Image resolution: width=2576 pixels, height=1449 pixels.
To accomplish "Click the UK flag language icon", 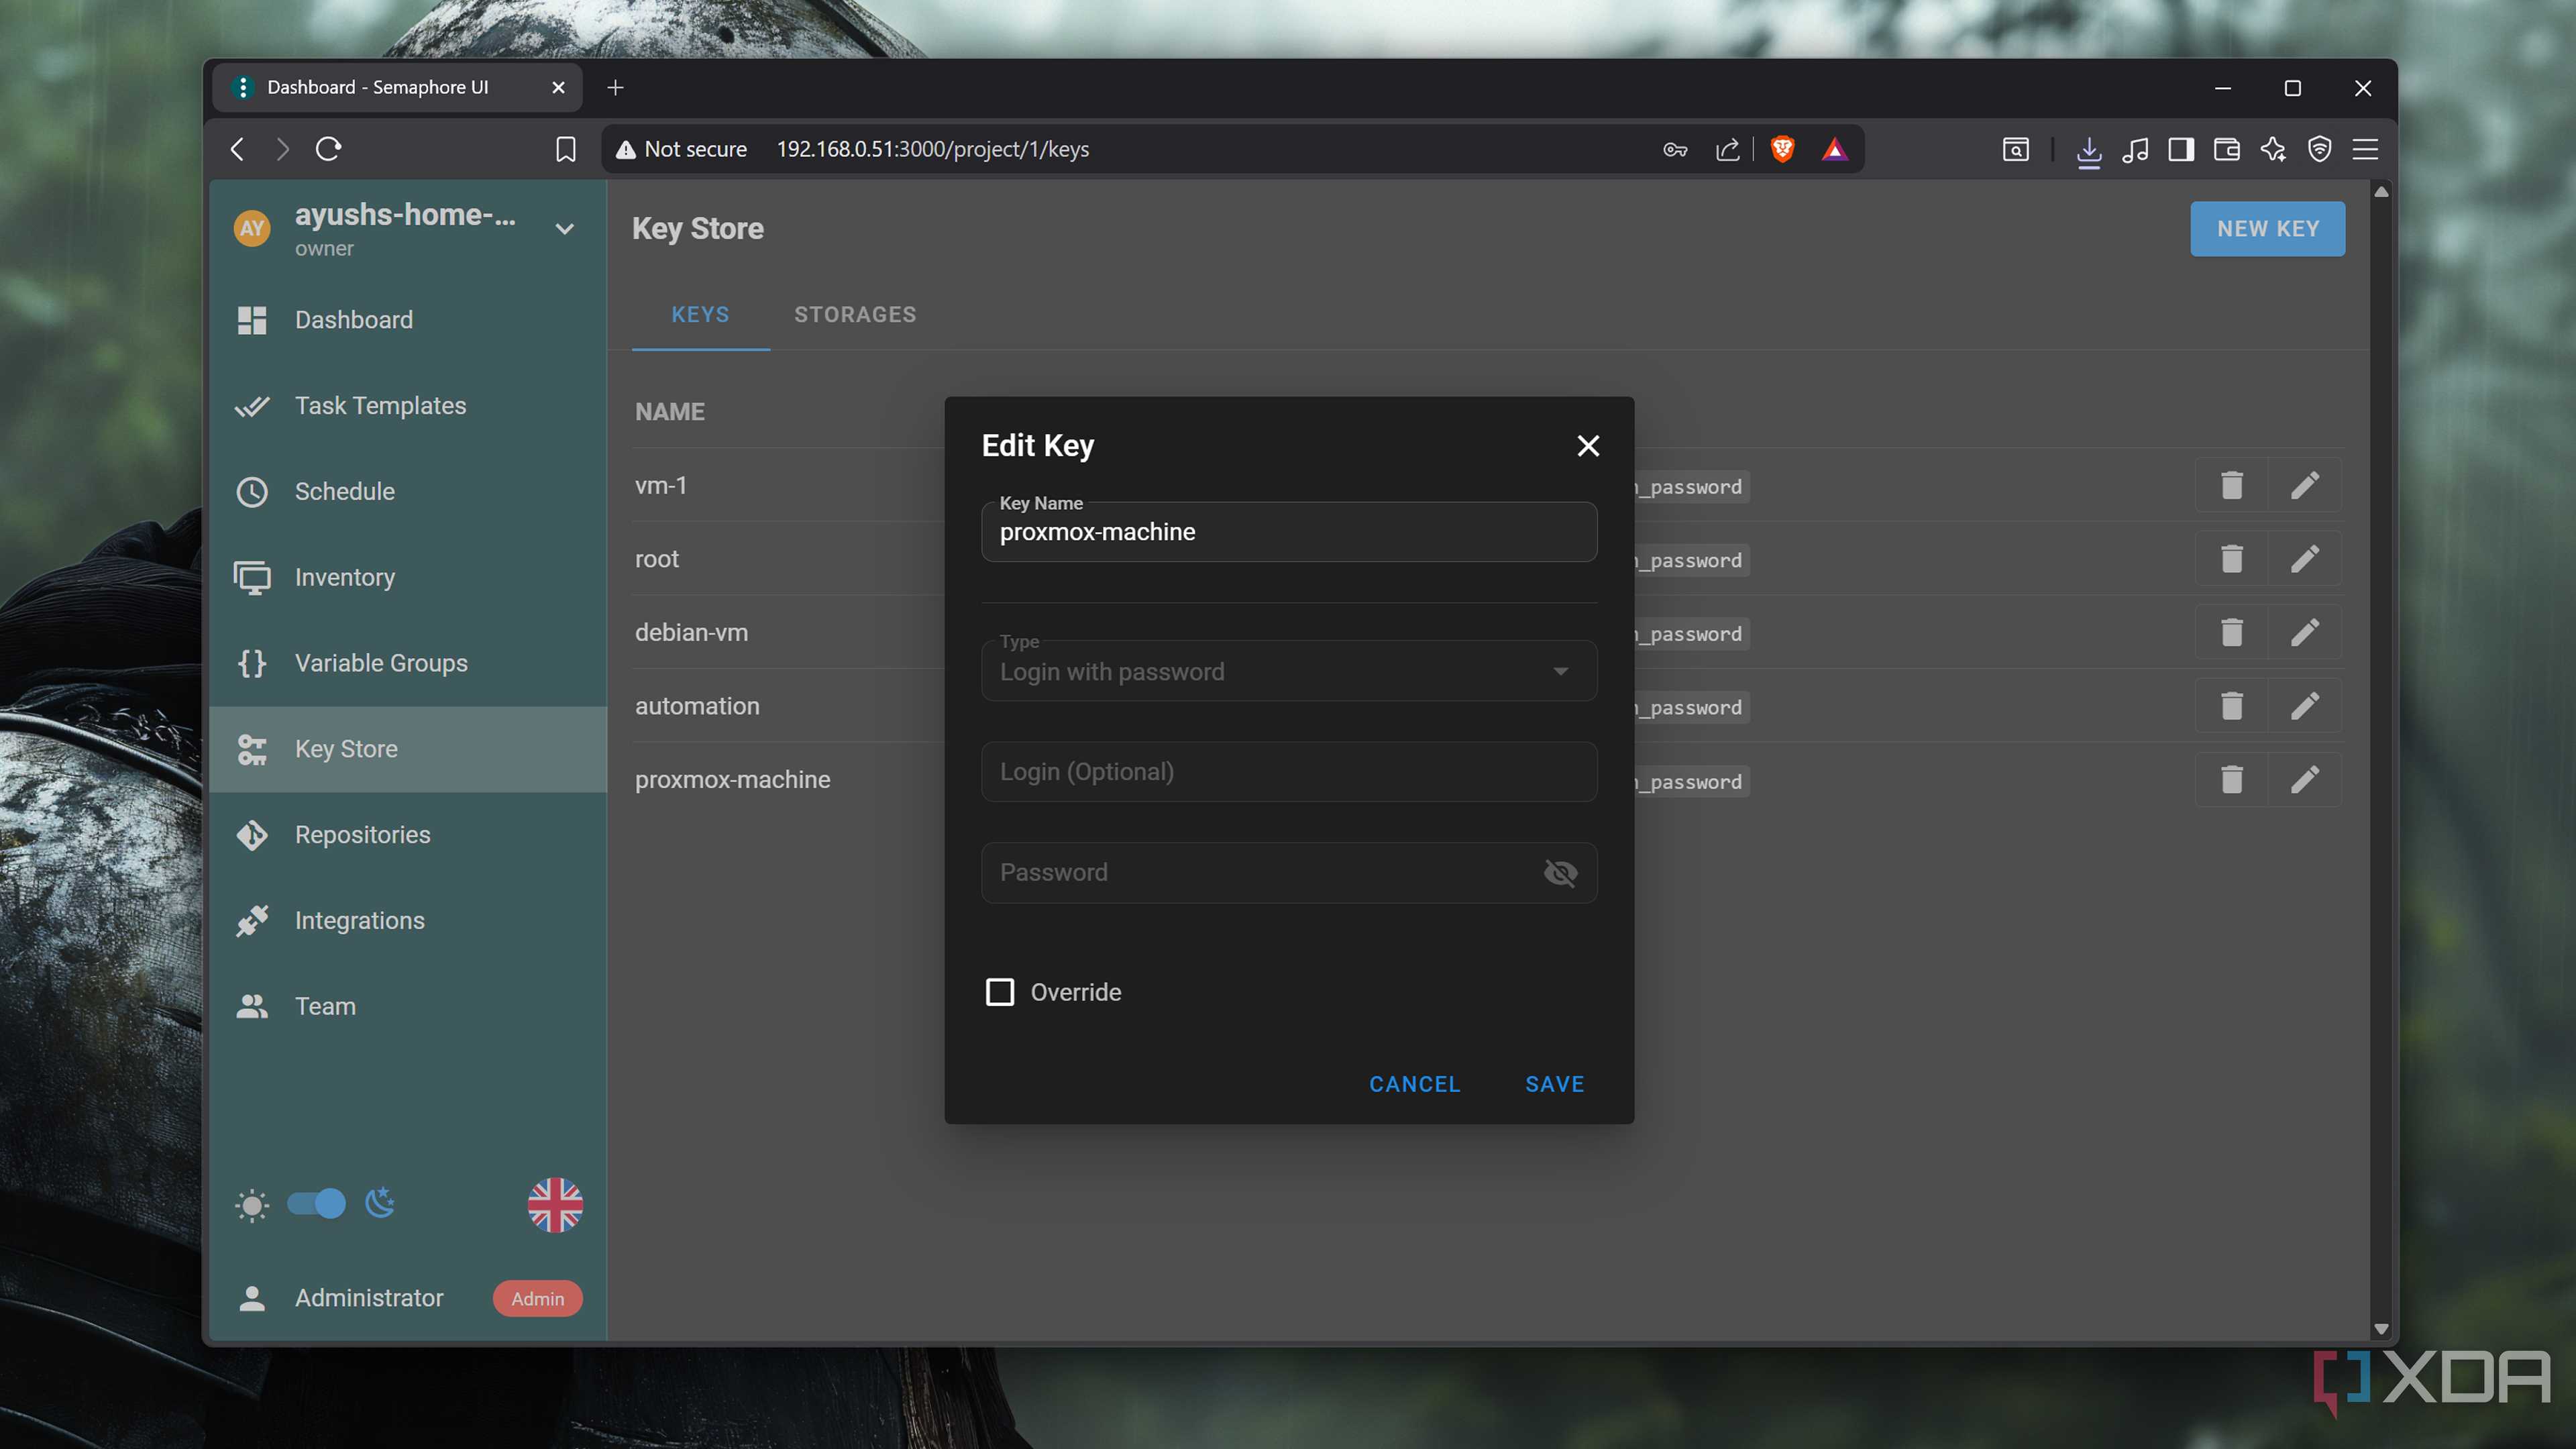I will coord(555,1204).
